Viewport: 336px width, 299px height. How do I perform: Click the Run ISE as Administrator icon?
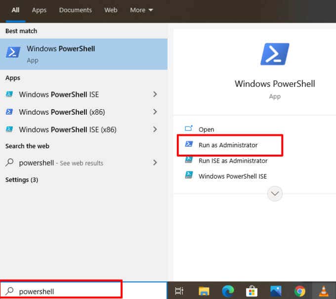tap(189, 160)
